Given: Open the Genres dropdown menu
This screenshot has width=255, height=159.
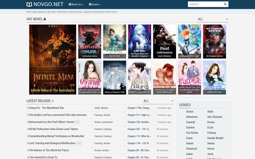Looking at the screenshot, I should 95,4.
